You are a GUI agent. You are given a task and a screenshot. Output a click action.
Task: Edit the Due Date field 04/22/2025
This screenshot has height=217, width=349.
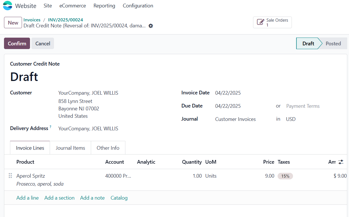click(228, 106)
